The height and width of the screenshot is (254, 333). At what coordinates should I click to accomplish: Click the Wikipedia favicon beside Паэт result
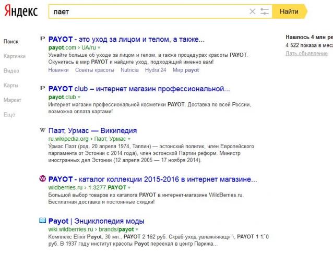click(42, 130)
